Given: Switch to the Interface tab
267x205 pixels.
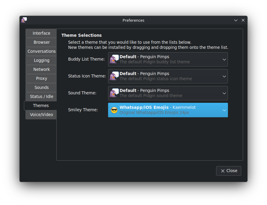Looking at the screenshot, I should click(x=41, y=33).
